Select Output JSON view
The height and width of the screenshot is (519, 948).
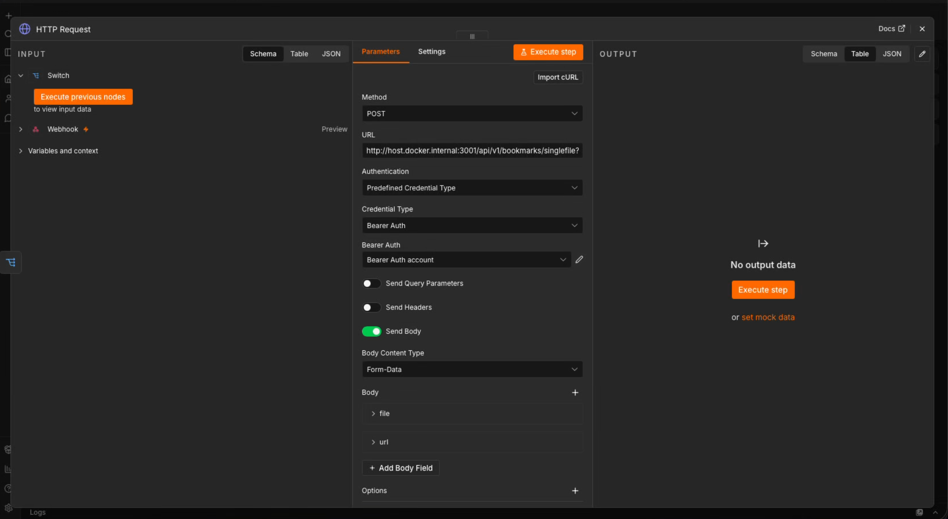[892, 54]
